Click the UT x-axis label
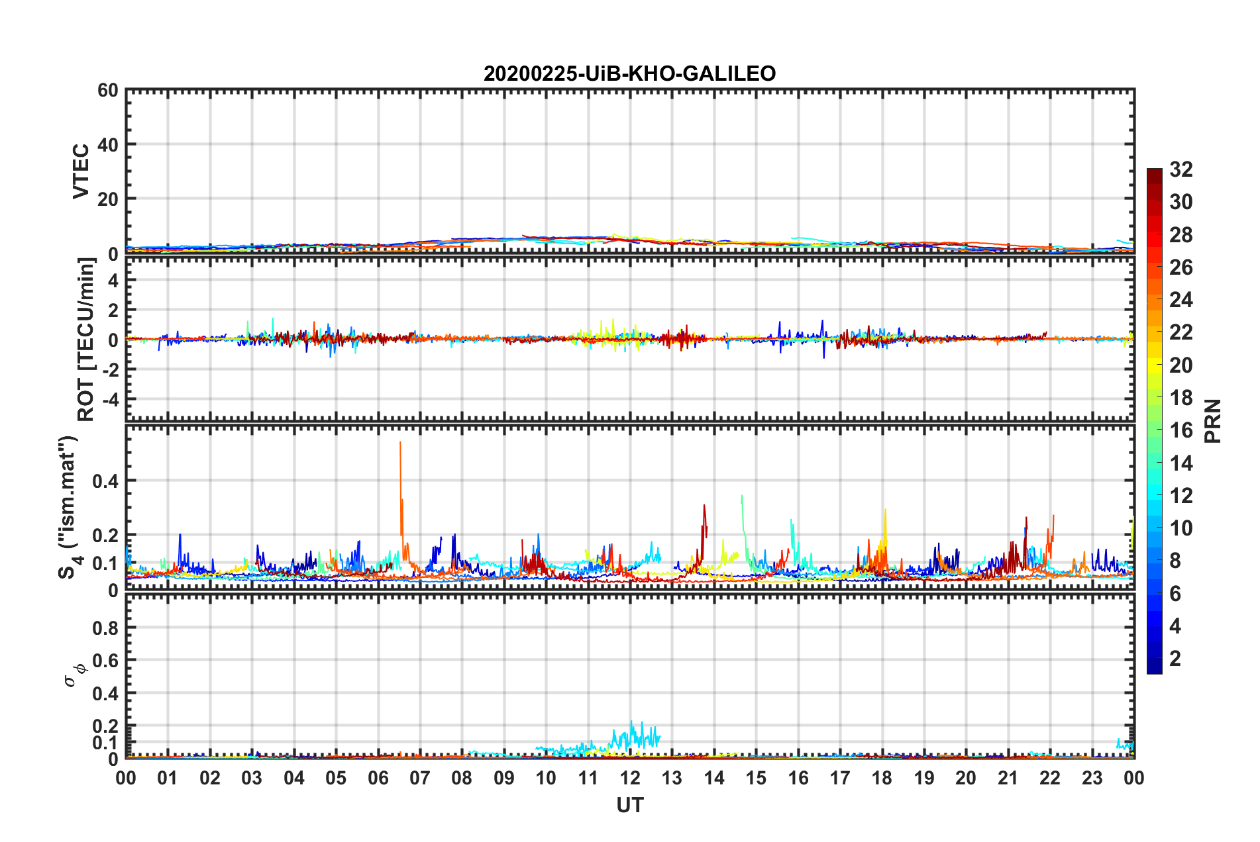 tap(629, 805)
